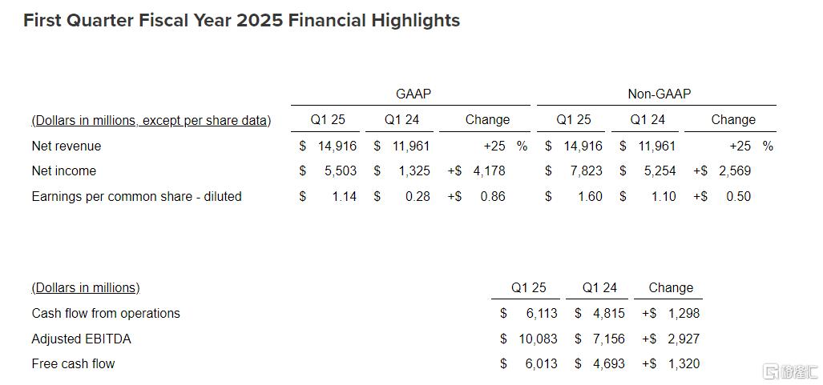
Task: Click the Net income row label
Action: pyautogui.click(x=63, y=170)
